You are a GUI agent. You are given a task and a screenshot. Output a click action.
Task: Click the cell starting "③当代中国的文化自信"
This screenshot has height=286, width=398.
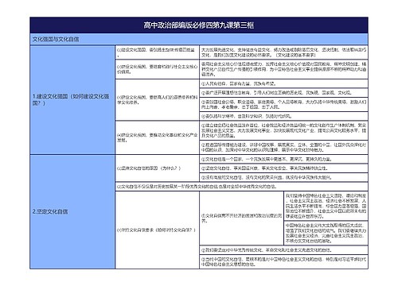pos(283,262)
